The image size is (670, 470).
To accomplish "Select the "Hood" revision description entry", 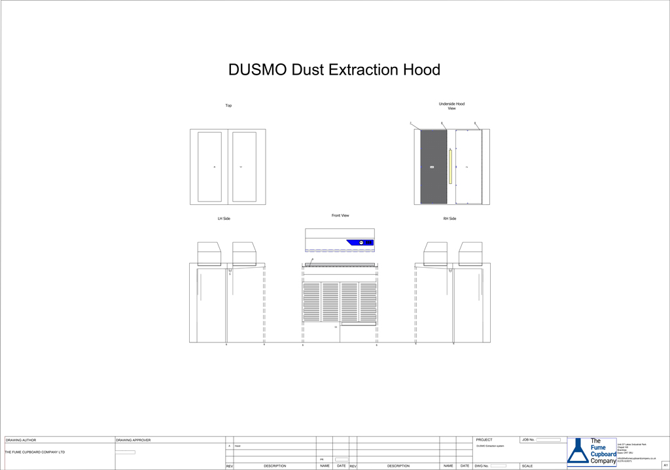I will click(x=238, y=446).
